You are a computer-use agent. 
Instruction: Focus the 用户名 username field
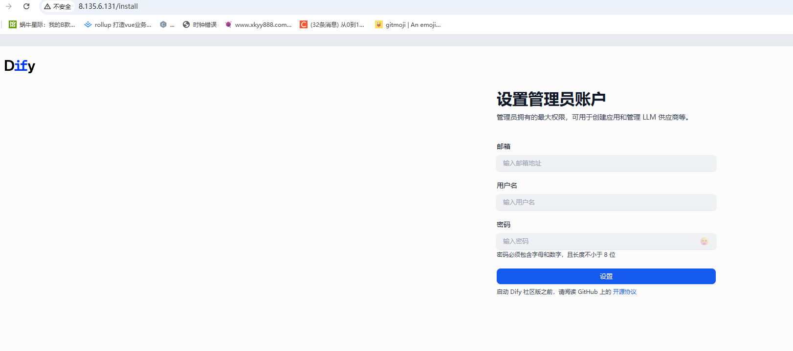point(606,202)
